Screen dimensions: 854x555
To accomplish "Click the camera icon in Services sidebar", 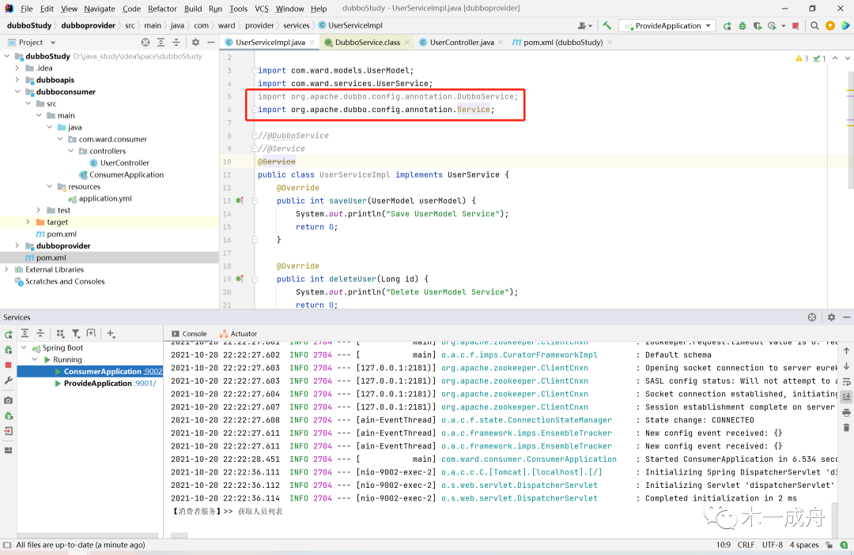I will click(9, 400).
